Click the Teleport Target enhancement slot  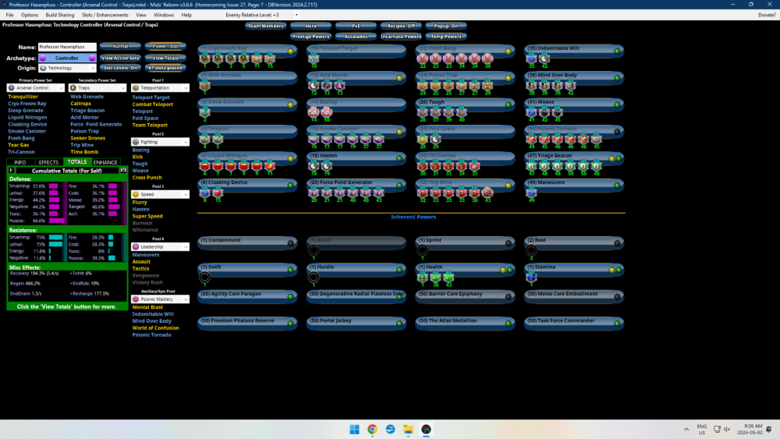point(314,58)
